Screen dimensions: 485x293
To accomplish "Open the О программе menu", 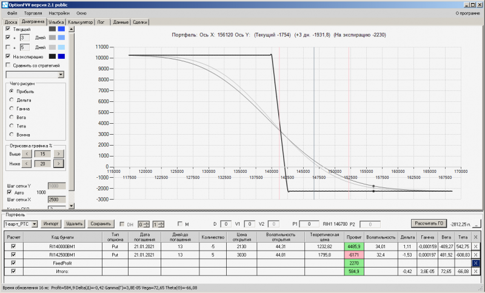I will (x=467, y=13).
